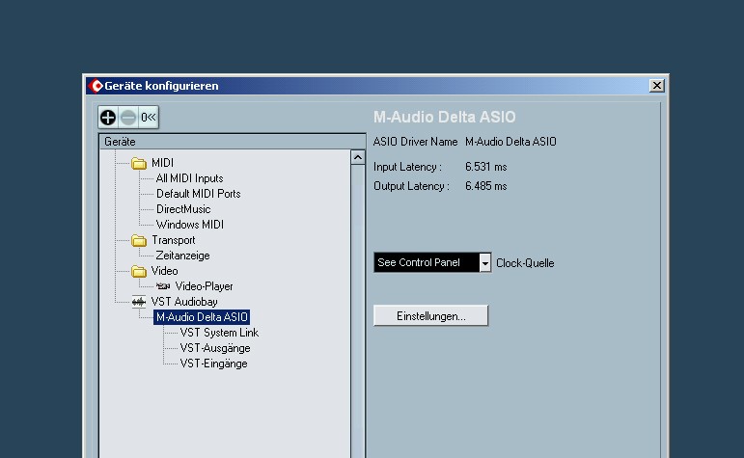Select DirectMusic device entry

[183, 209]
